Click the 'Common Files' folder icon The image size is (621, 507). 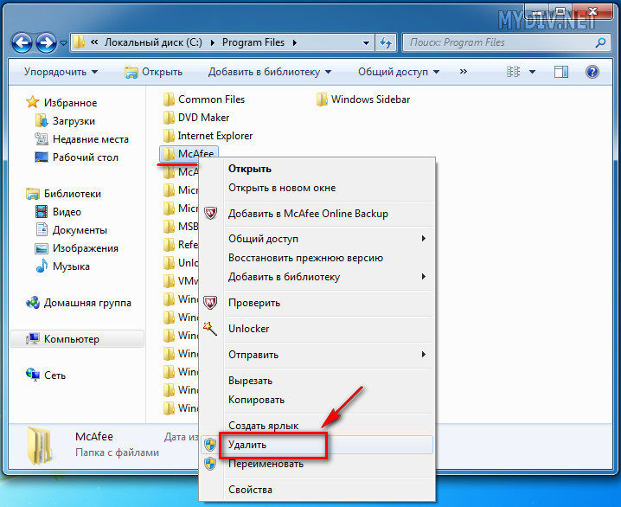(x=169, y=99)
